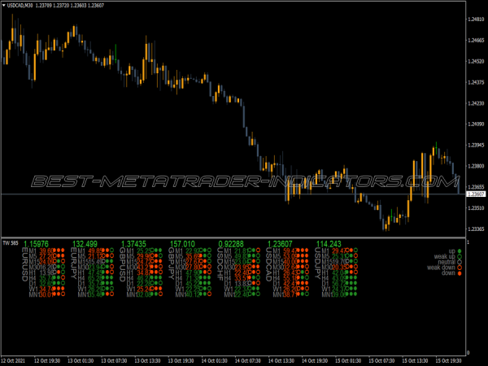Click the EURJPY price 132.499
The height and width of the screenshot is (366, 488).
85,244
